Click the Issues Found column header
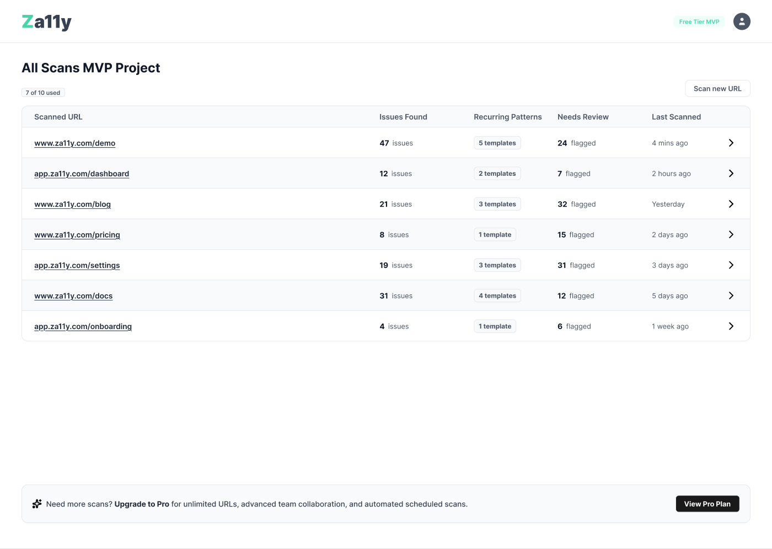The width and height of the screenshot is (772, 549). point(403,117)
